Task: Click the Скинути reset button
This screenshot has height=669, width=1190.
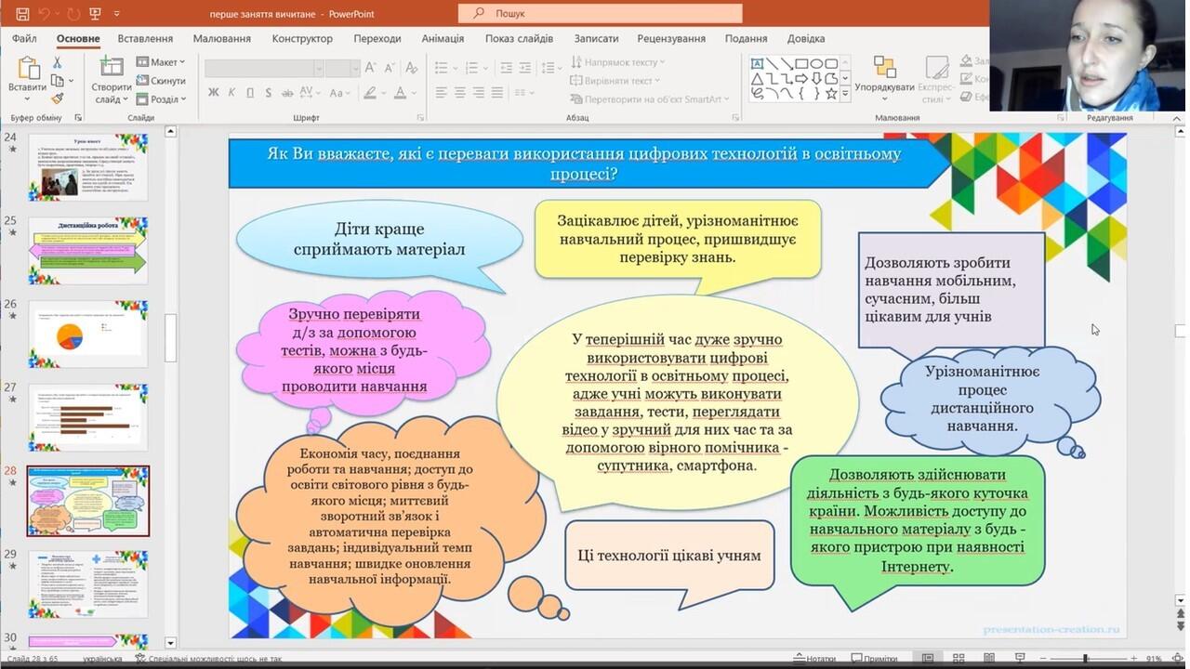Action: (161, 81)
